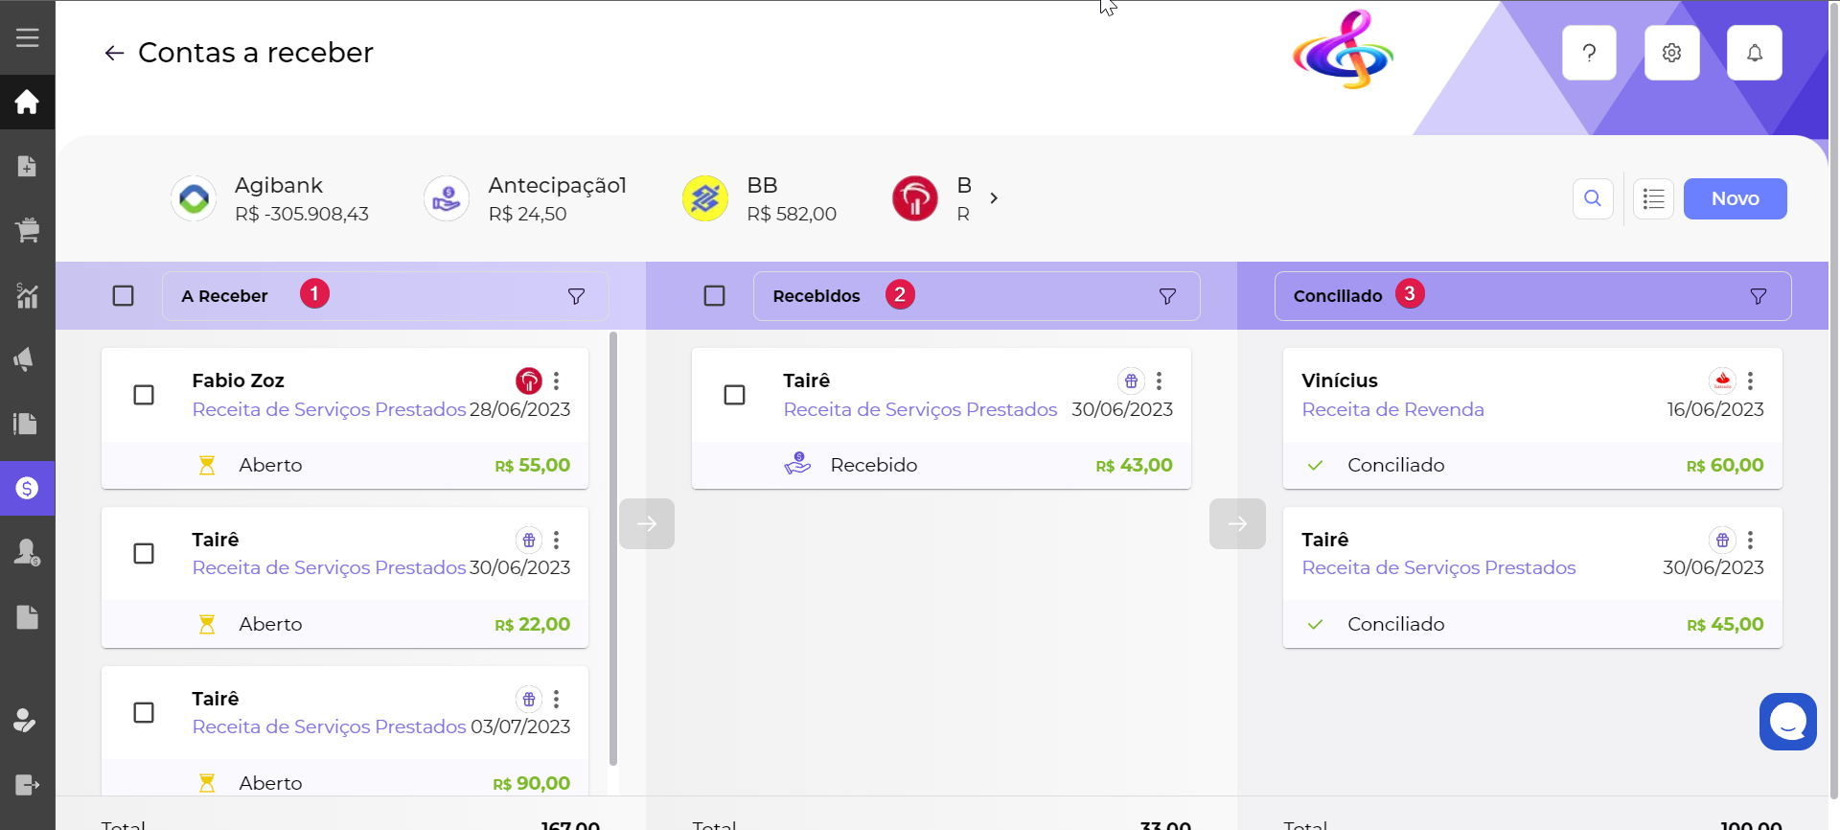Check the Fabio Zoz card checkbox
The height and width of the screenshot is (830, 1840).
tap(144, 395)
